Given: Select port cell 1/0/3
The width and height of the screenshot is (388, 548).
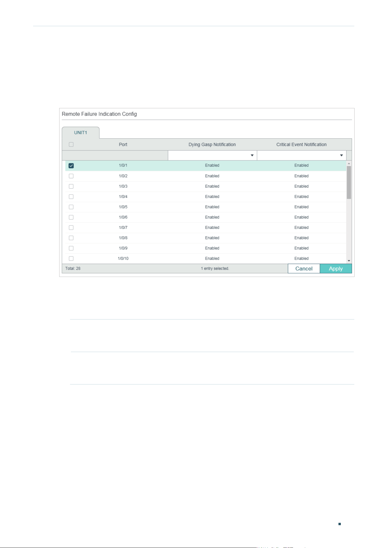Looking at the screenshot, I should click(x=123, y=186).
